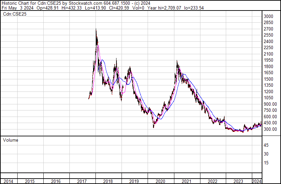
Task: Click the Hi=432.33 high value in header
Action: point(71,8)
